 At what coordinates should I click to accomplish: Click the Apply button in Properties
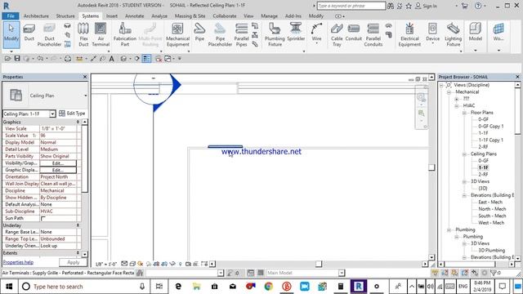[x=73, y=262]
